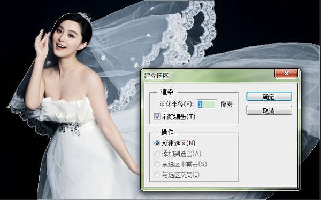Click the 建立选区 dialog title text

[x=156, y=76]
